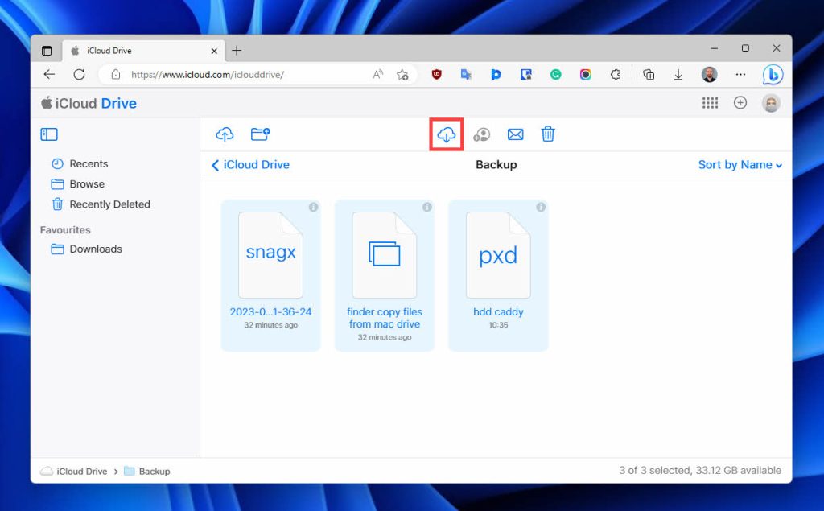Select the hdd caddy pxd file

coord(498,275)
